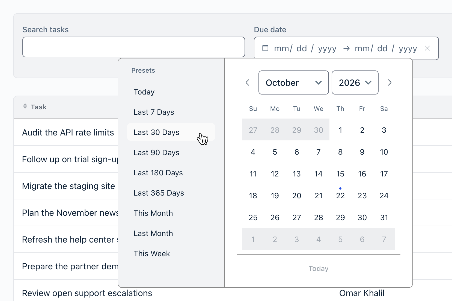Click the 'Follow up on trial sign-up' task
452x301 pixels.
(x=70, y=159)
